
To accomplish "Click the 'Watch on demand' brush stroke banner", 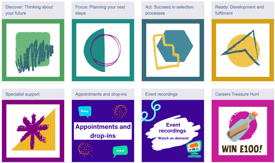I will point(173,132).
